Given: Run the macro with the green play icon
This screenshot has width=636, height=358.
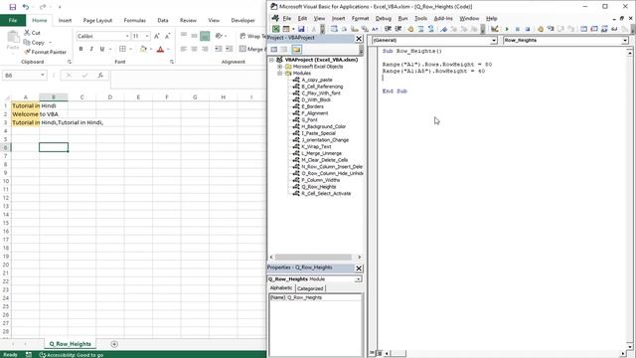Looking at the screenshot, I should [507, 29].
